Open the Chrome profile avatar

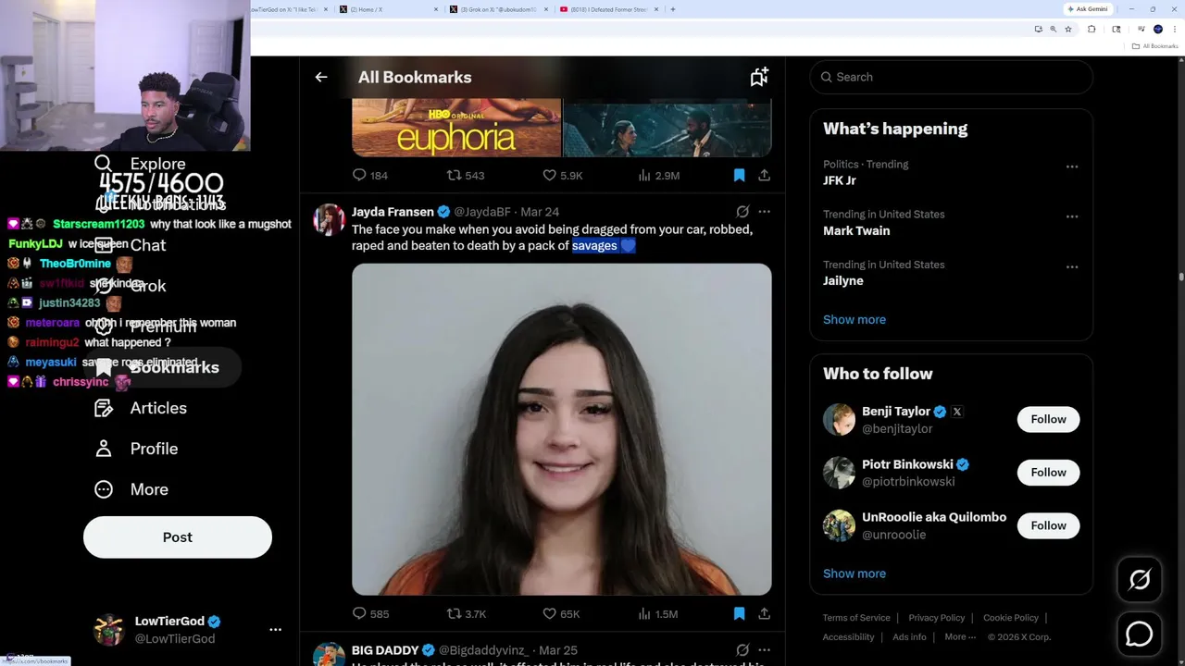coord(1157,30)
